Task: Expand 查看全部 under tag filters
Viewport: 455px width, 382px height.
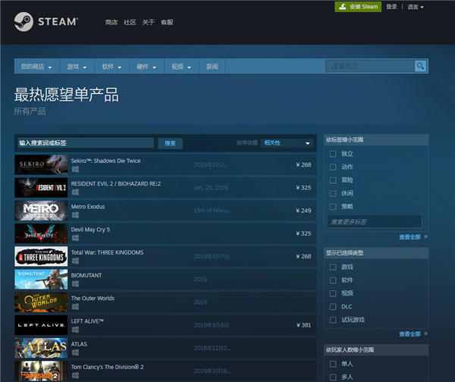Action: pyautogui.click(x=409, y=237)
